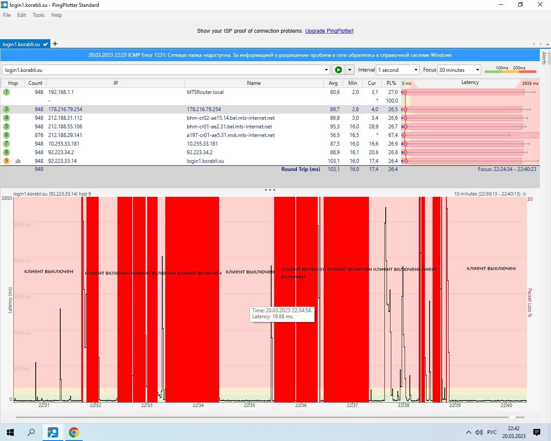
Task: Open Windows taskbar search
Action: pos(31,432)
